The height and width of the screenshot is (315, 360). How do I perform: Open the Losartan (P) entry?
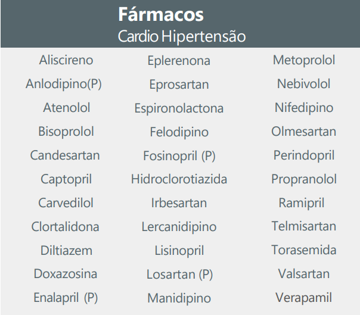click(180, 275)
